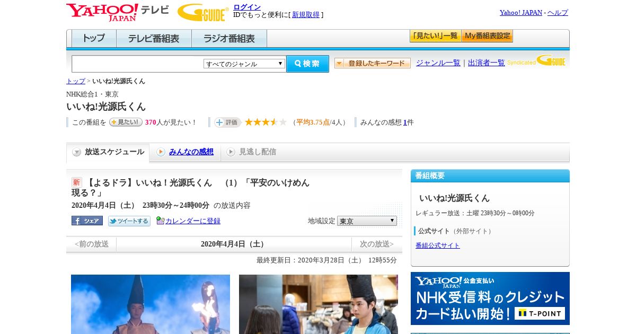Image resolution: width=636 pixels, height=334 pixels.
Task: Open the 出演者一覧 link
Action: click(487, 63)
